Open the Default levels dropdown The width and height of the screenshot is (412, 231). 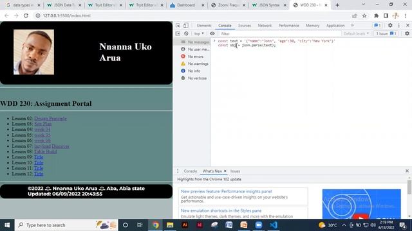tap(356, 33)
